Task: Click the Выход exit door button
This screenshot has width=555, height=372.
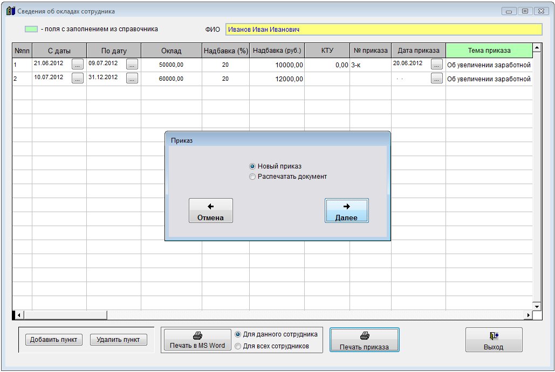Action: tap(493, 340)
